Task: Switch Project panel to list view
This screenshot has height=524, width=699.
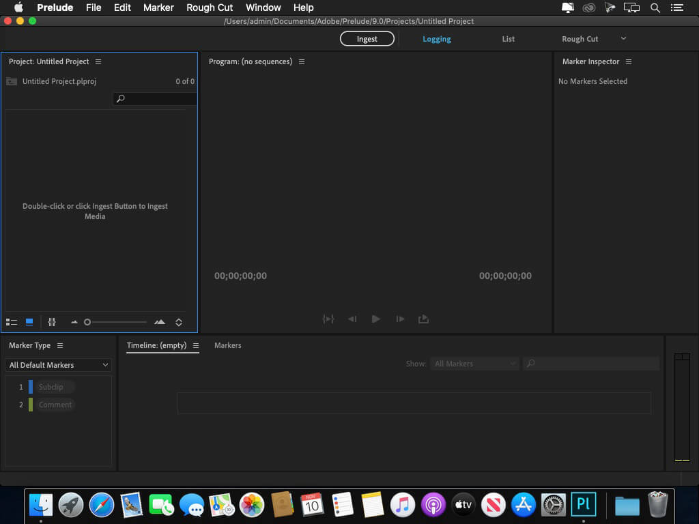Action: coord(12,322)
